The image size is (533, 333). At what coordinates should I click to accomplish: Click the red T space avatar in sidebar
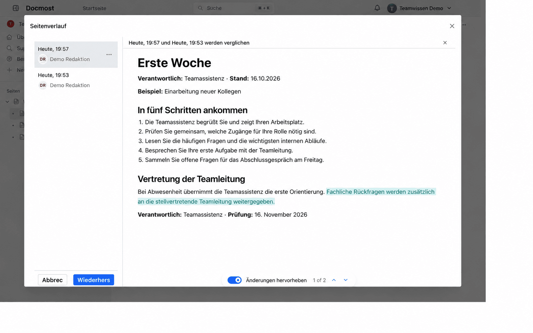[11, 24]
